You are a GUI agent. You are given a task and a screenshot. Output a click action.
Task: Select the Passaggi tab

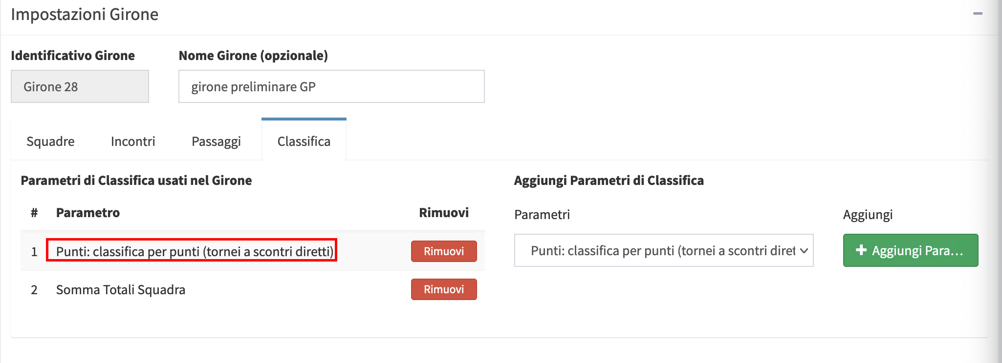pyautogui.click(x=216, y=141)
